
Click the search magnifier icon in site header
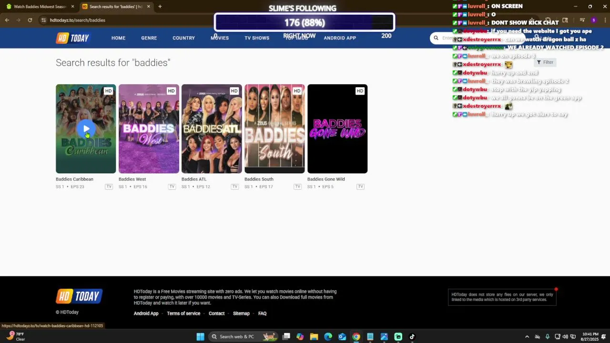click(x=436, y=38)
